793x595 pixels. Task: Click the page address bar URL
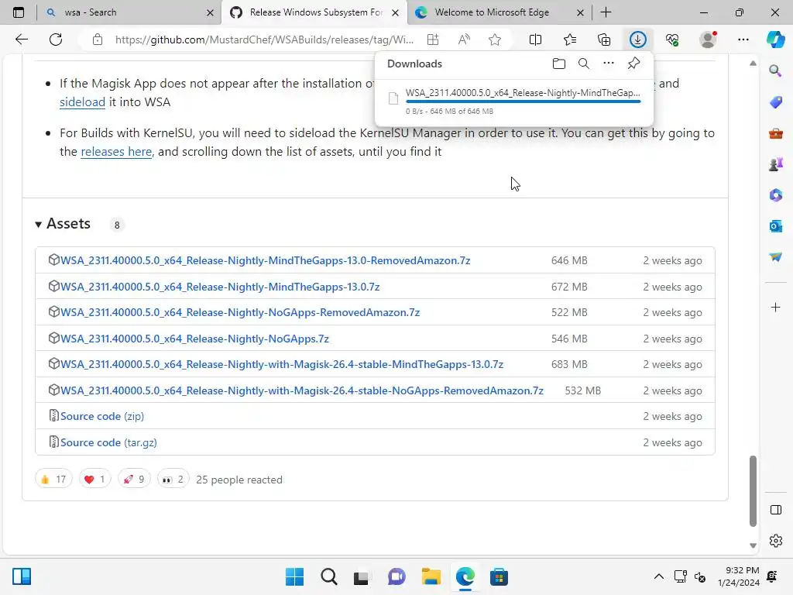click(264, 40)
